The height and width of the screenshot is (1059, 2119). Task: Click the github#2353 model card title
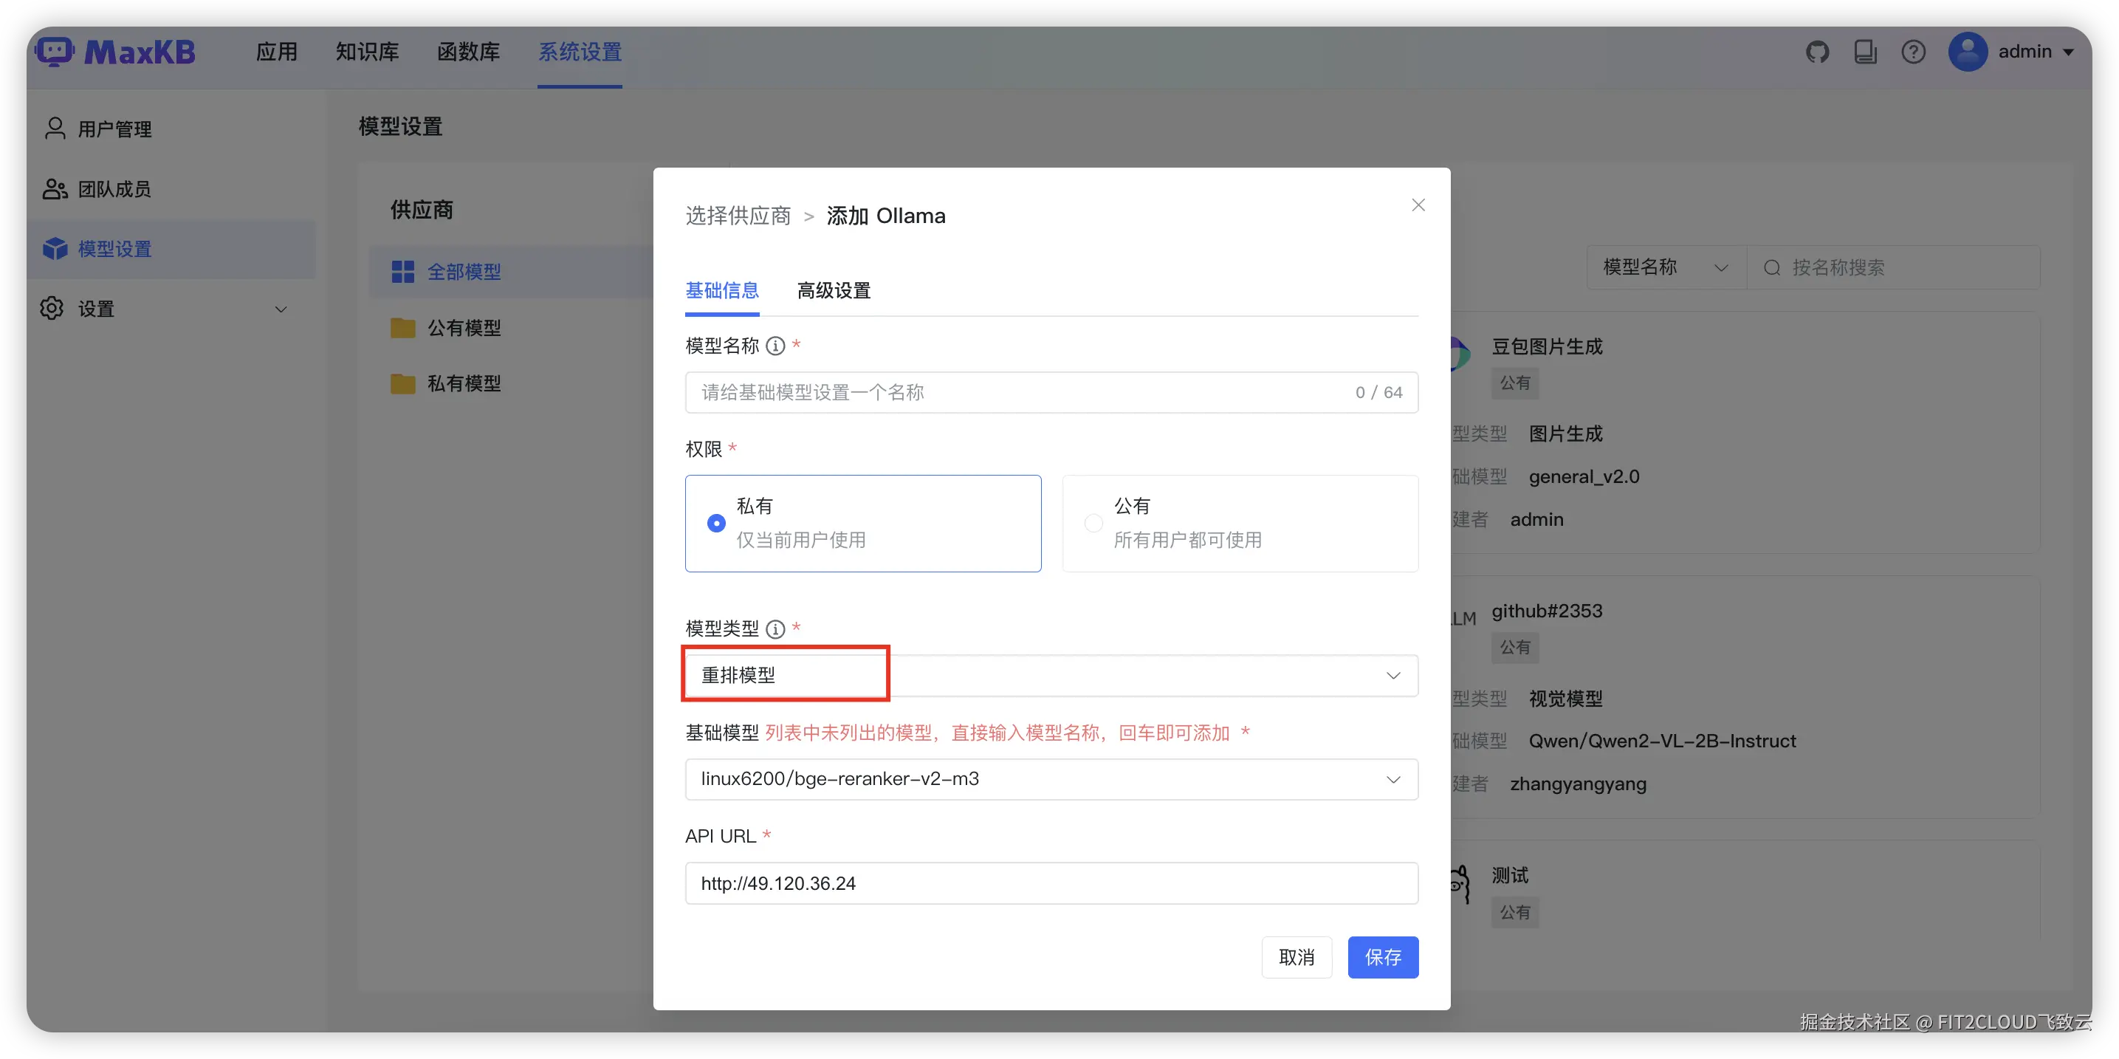point(1547,611)
